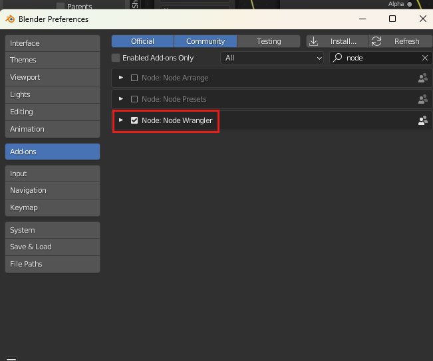Open the Viewport preferences section
The width and height of the screenshot is (433, 361).
(53, 77)
